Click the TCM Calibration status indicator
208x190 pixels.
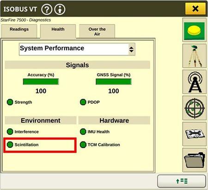click(83, 145)
